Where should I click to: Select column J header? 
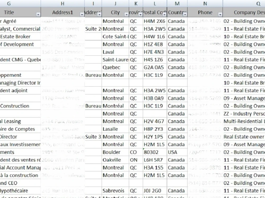(x=116, y=3)
